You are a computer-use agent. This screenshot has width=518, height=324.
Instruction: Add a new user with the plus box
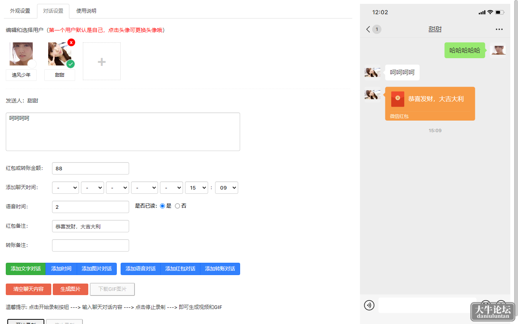[x=102, y=61]
